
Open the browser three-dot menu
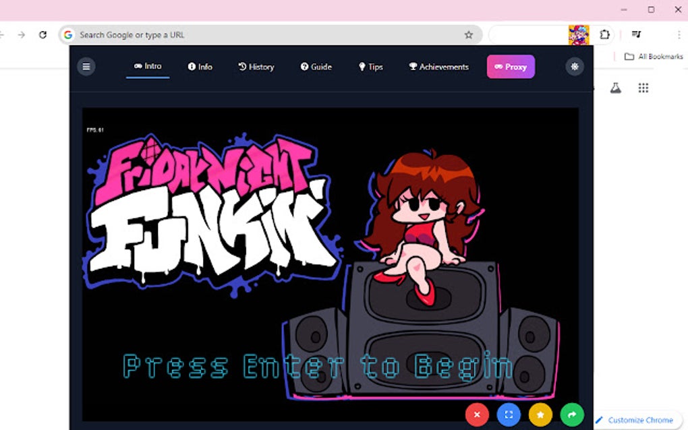[677, 34]
